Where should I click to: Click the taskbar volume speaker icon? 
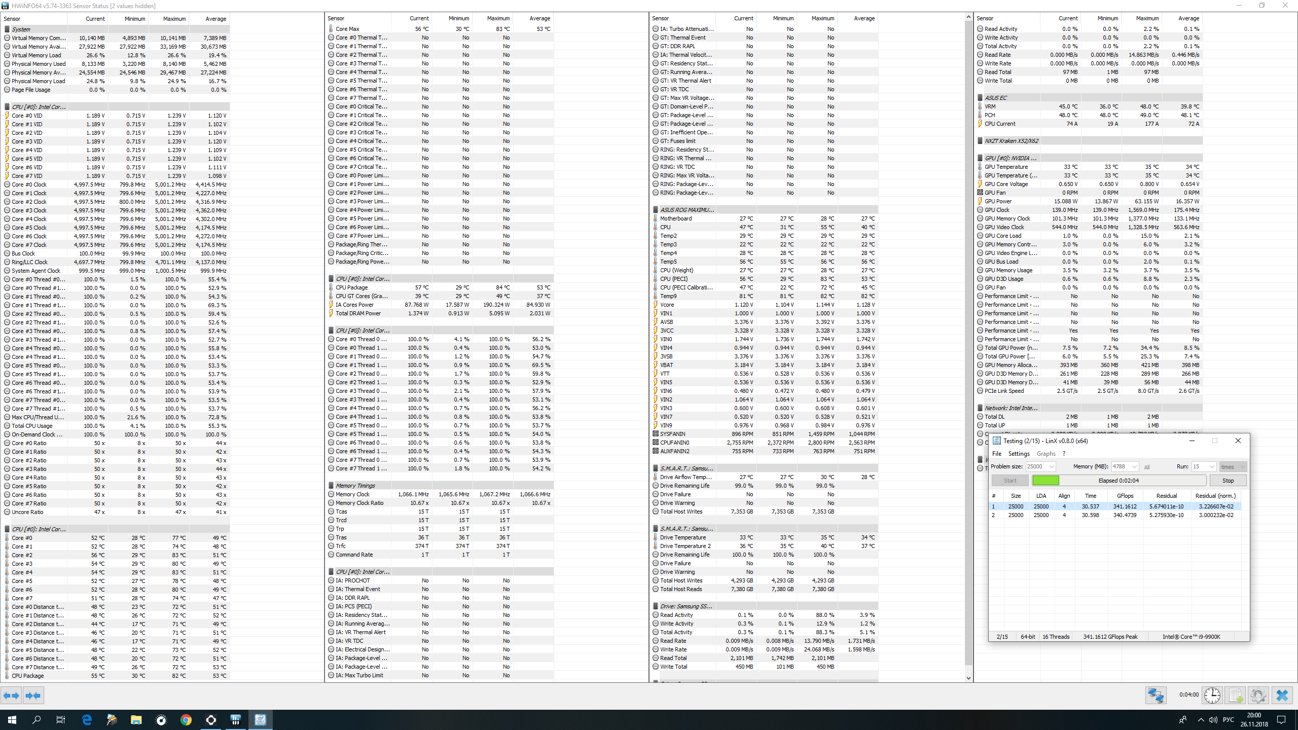pyautogui.click(x=1213, y=719)
